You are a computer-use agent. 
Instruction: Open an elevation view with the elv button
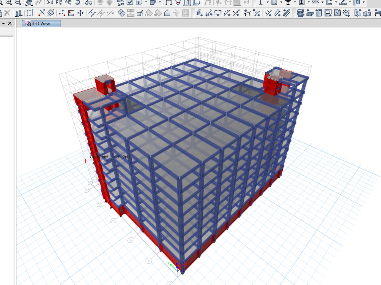pyautogui.click(x=68, y=3)
